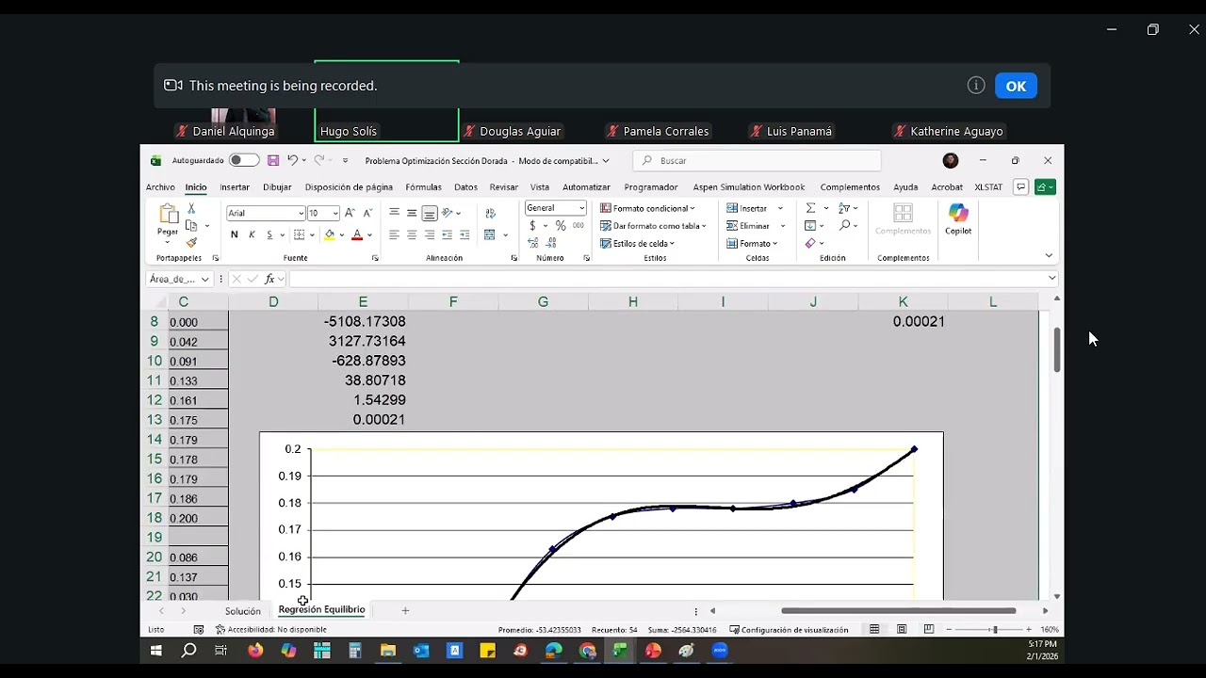1206x678 pixels.
Task: Apply underline with the S button
Action: tap(269, 234)
